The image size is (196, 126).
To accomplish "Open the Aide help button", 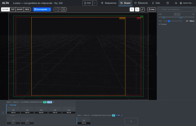I will [x=151, y=9].
